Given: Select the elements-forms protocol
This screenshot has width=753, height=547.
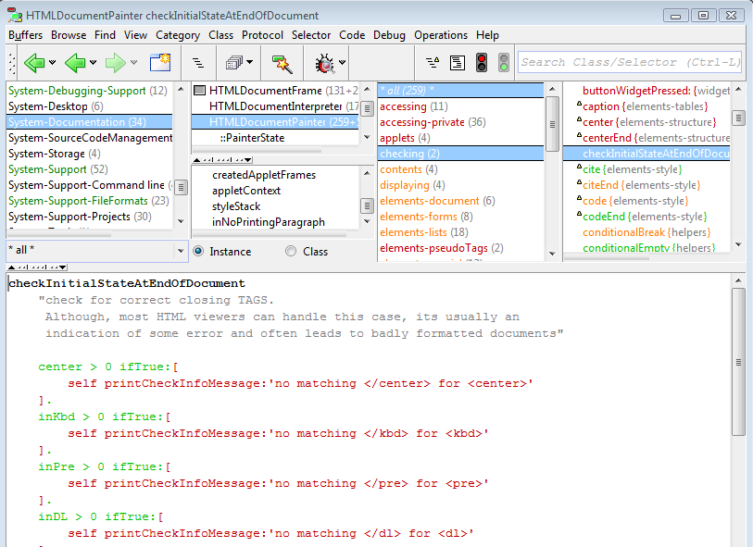Looking at the screenshot, I should (x=460, y=217).
